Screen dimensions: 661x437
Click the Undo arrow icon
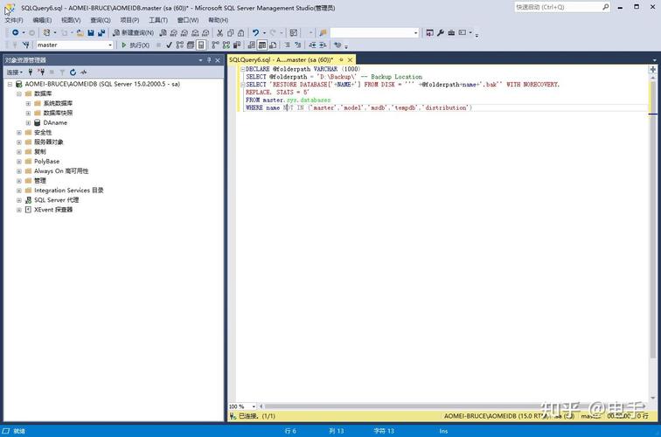(256, 33)
